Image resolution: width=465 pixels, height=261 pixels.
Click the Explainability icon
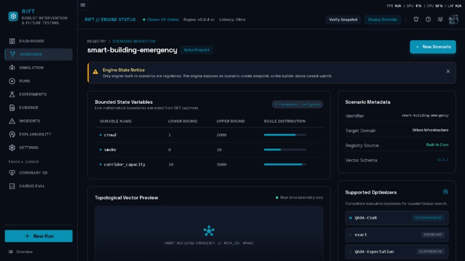[x=12, y=134]
